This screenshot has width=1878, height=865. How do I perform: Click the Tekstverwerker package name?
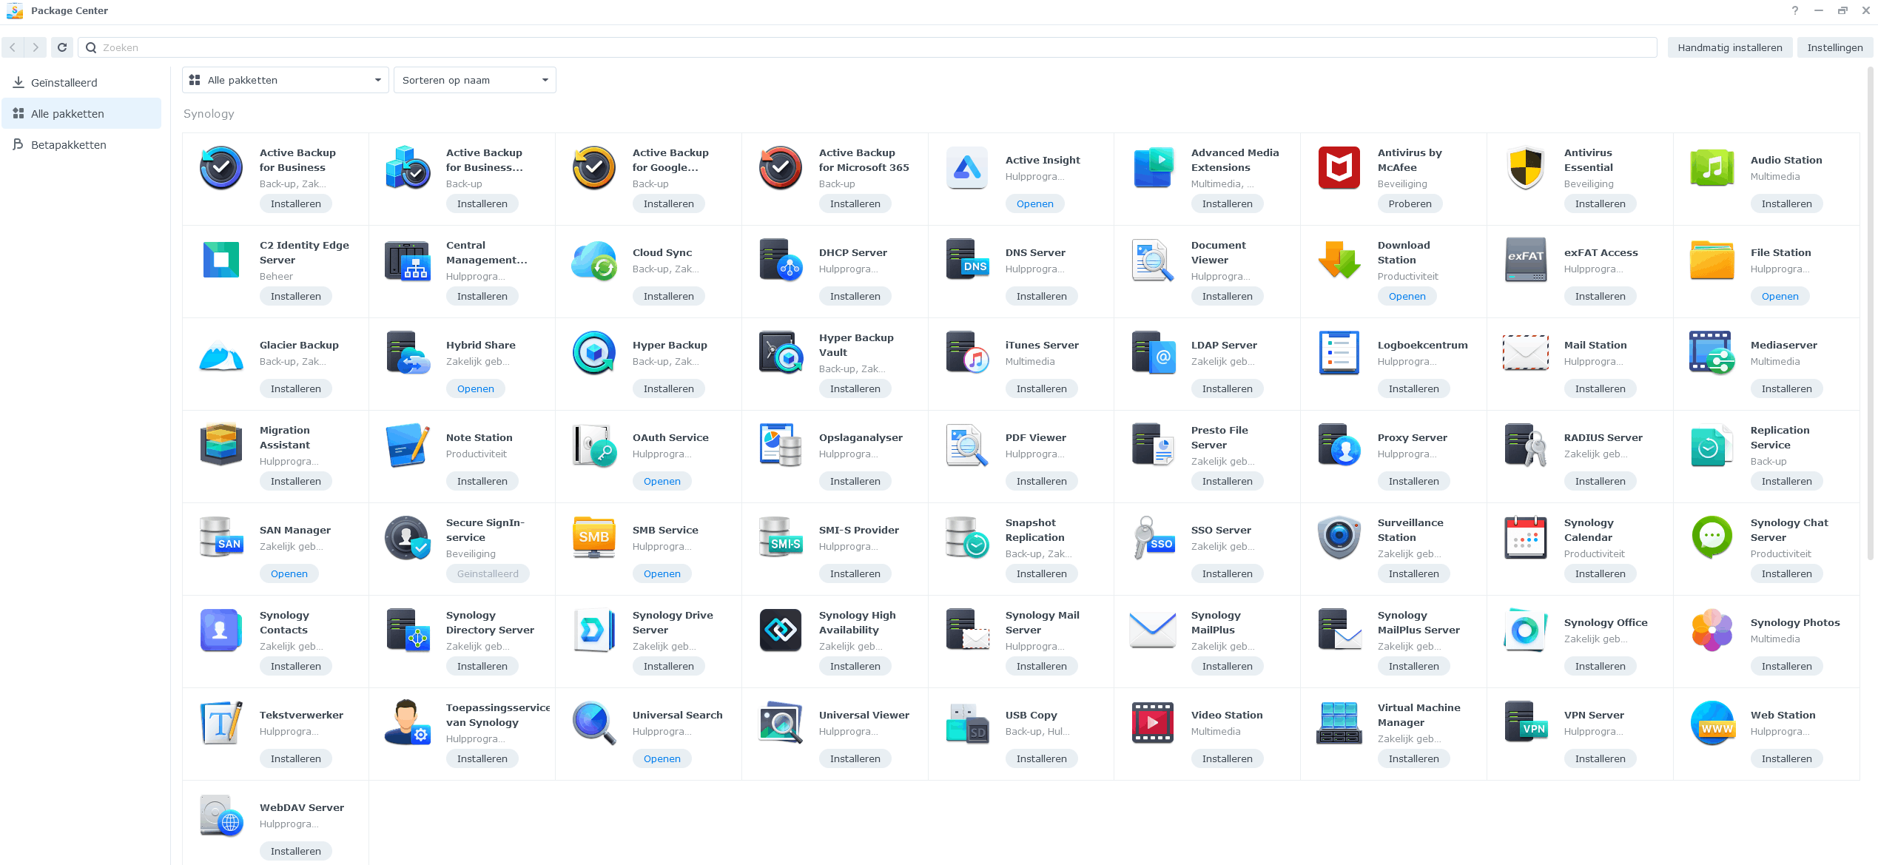(301, 715)
